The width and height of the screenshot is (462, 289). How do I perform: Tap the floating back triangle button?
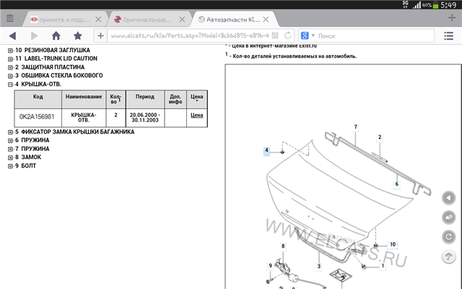point(449,197)
